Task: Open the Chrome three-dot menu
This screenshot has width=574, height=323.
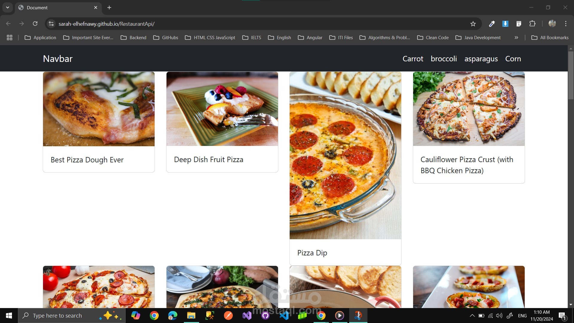Action: pyautogui.click(x=566, y=24)
